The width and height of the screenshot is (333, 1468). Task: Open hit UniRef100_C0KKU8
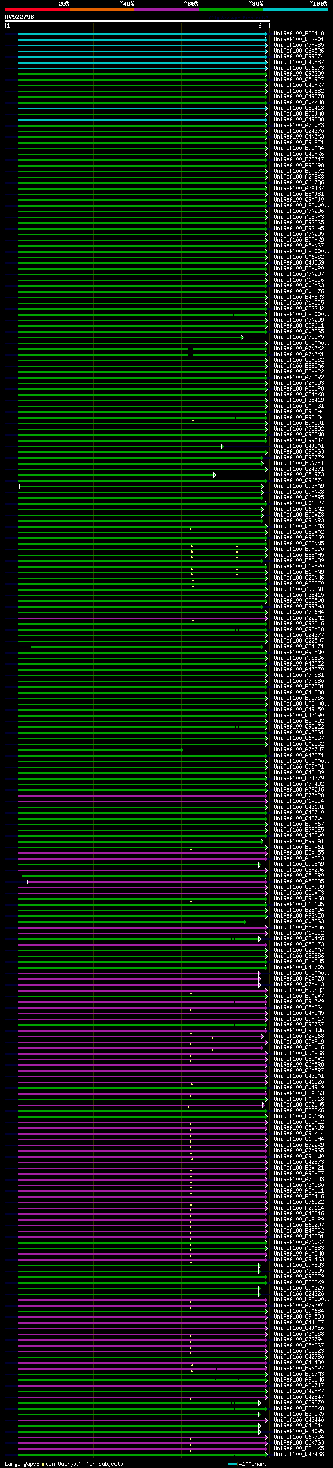(x=298, y=103)
